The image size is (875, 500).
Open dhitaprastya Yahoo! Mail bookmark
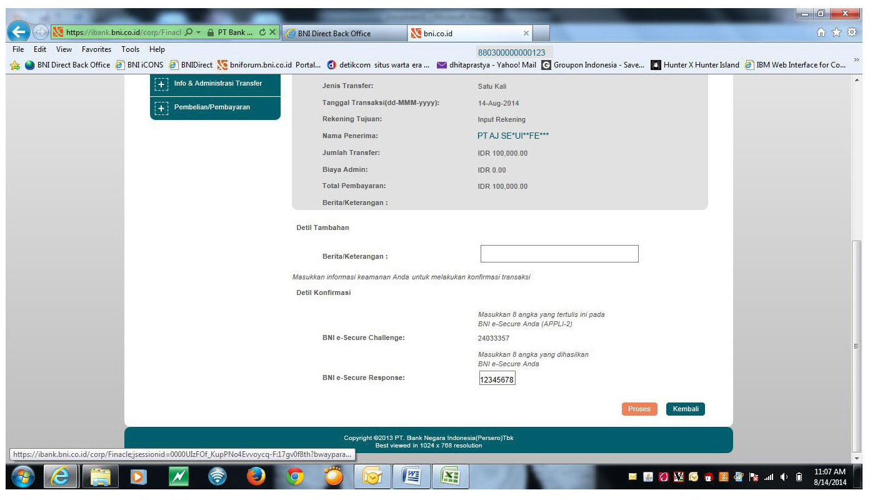pyautogui.click(x=487, y=65)
